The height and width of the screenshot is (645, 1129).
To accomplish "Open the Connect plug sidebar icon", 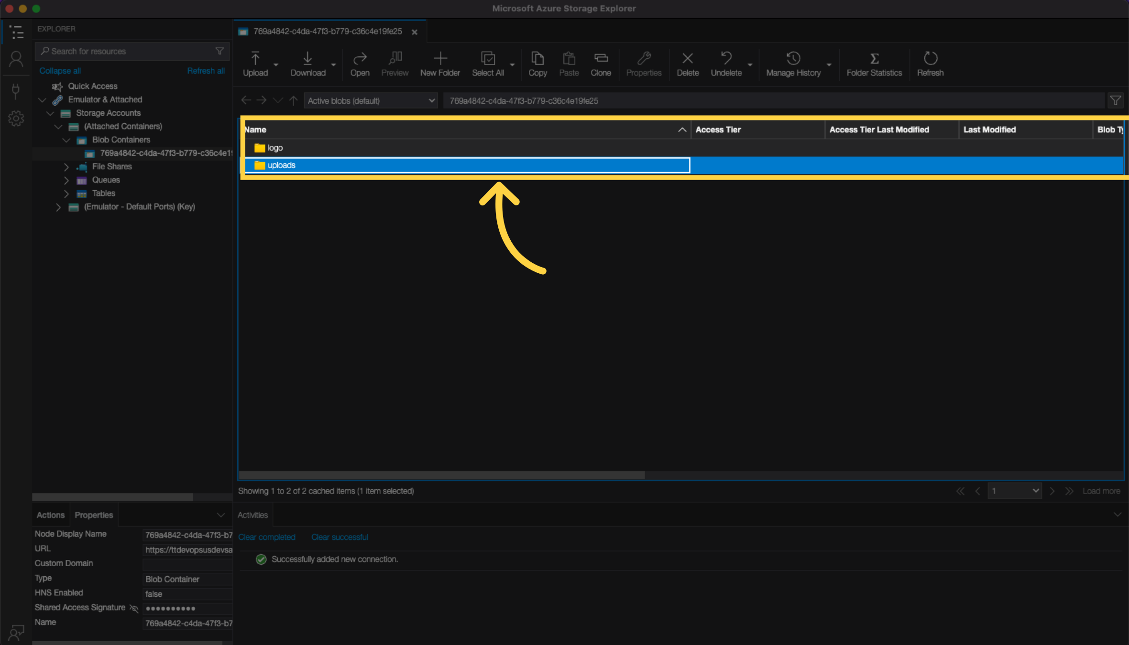I will 16,91.
